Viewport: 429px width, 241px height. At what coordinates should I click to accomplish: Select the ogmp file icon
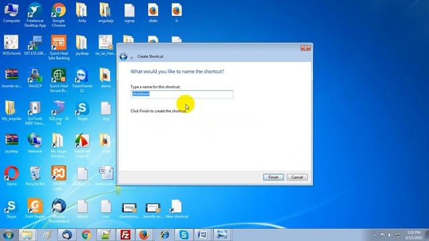click(129, 13)
